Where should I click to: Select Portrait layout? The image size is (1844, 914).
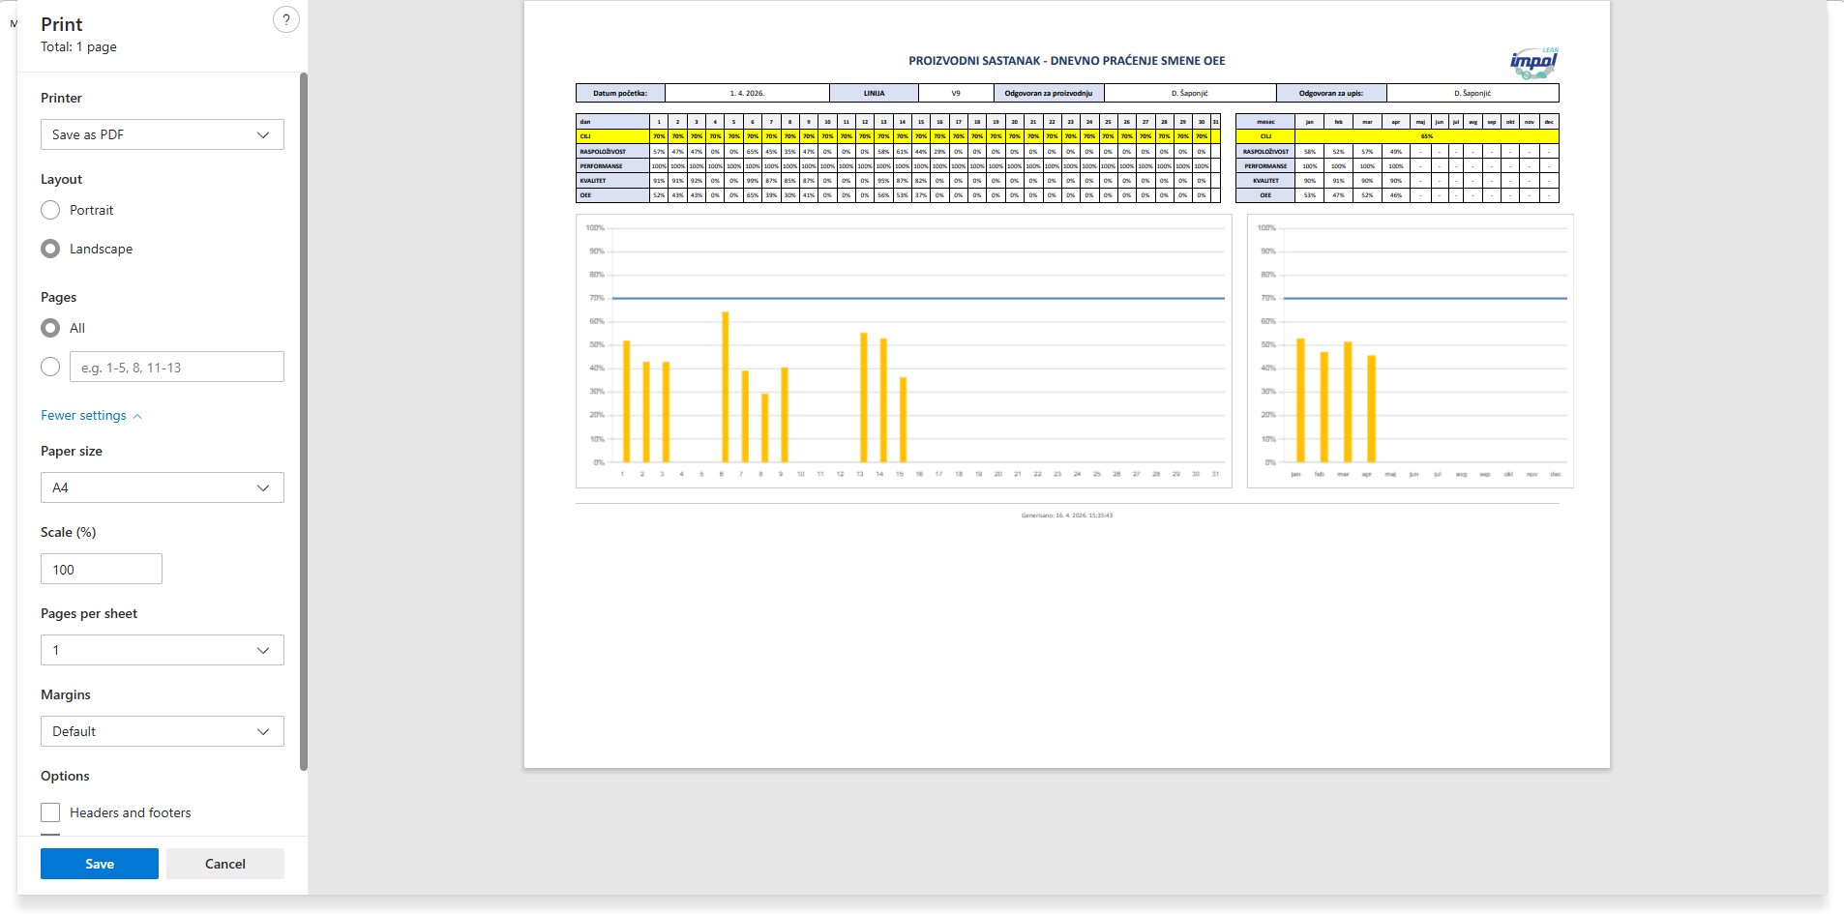pyautogui.click(x=50, y=210)
